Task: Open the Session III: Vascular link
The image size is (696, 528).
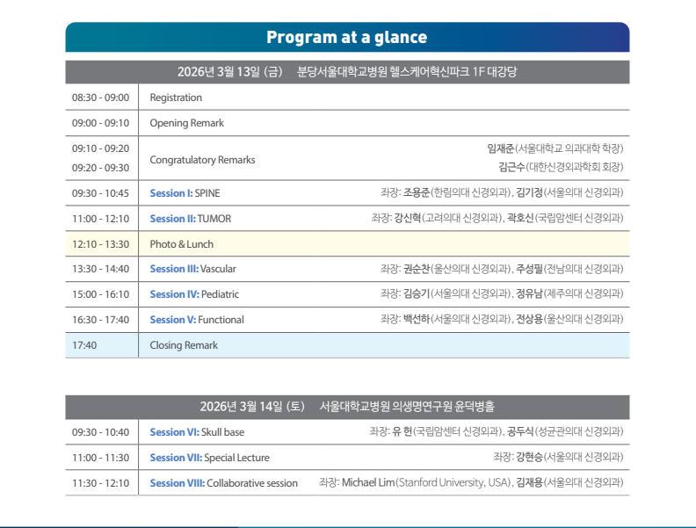Action: point(192,269)
